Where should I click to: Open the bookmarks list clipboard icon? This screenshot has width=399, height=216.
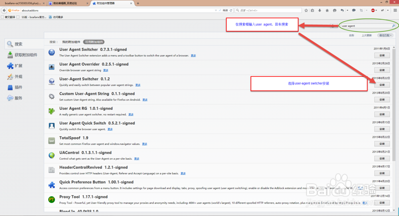coord(312,10)
